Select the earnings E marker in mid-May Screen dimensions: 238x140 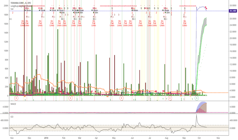121,98
